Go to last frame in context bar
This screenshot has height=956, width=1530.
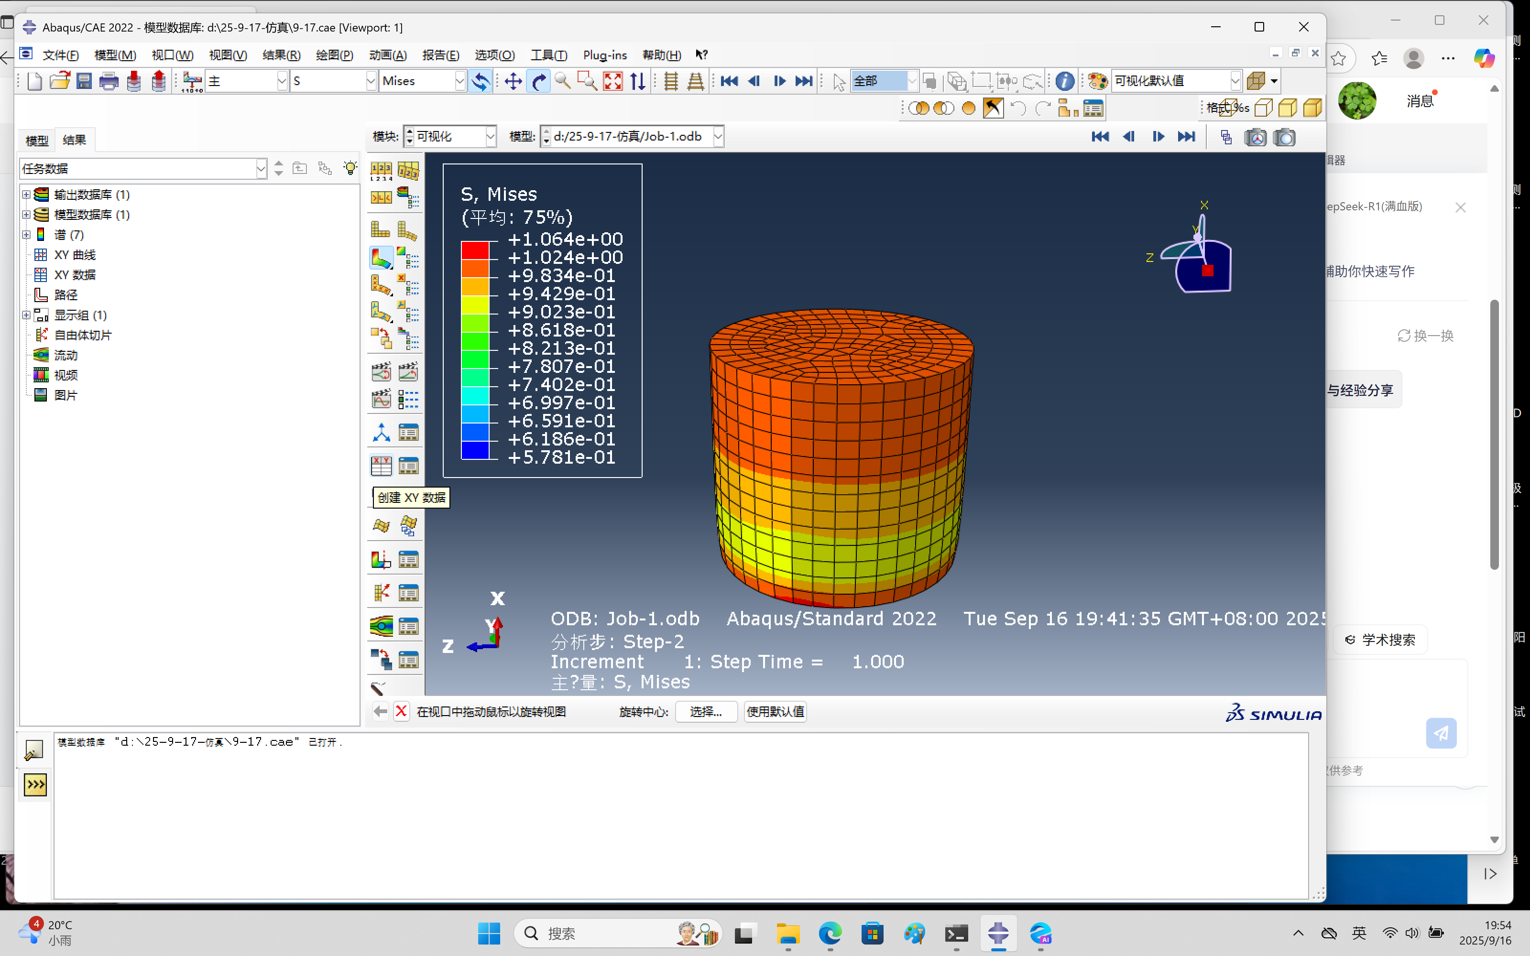pos(1186,137)
